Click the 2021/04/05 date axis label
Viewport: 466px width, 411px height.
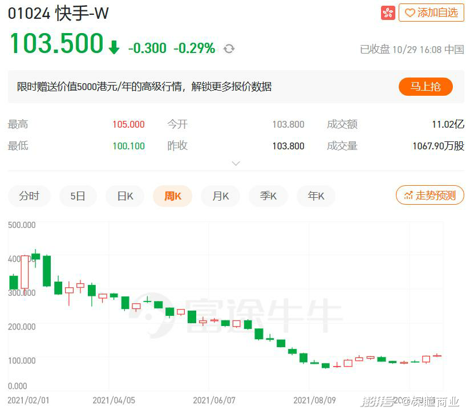coord(114,400)
